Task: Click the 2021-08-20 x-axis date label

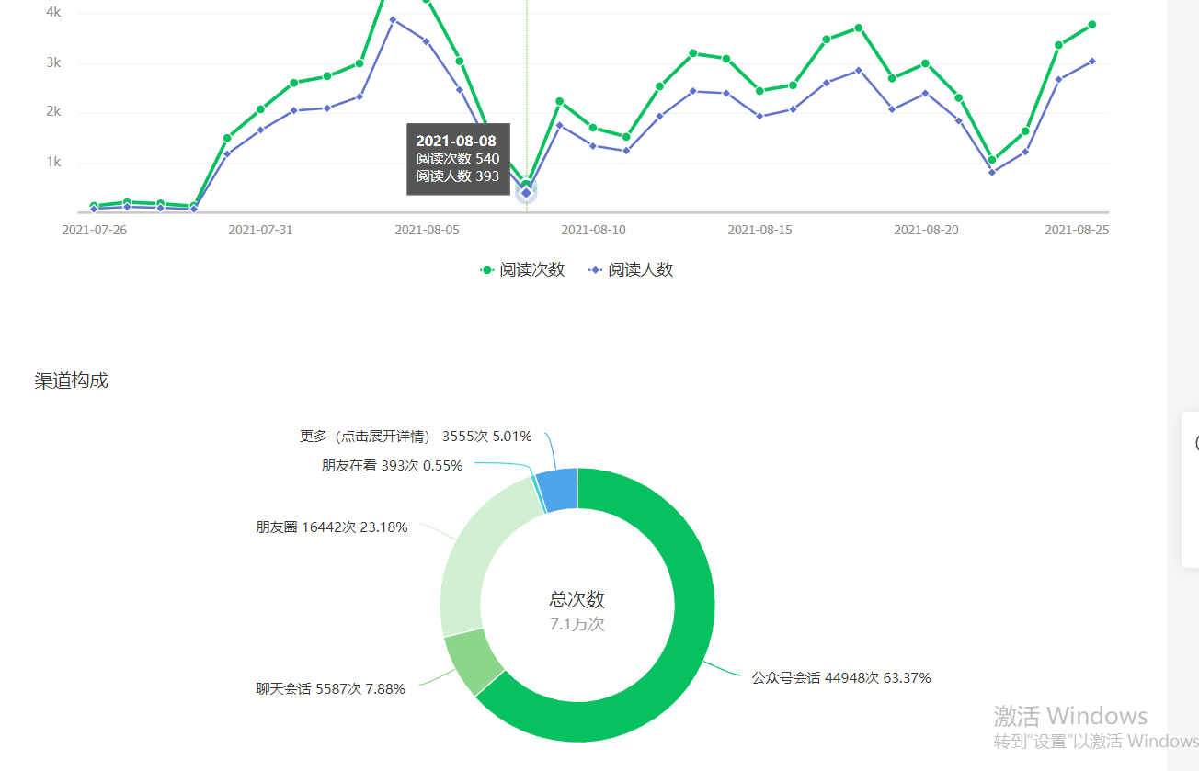Action: tap(926, 230)
